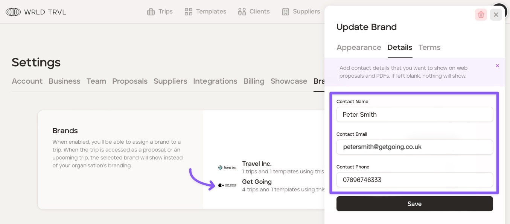Open the Templates navigation item

[206, 12]
